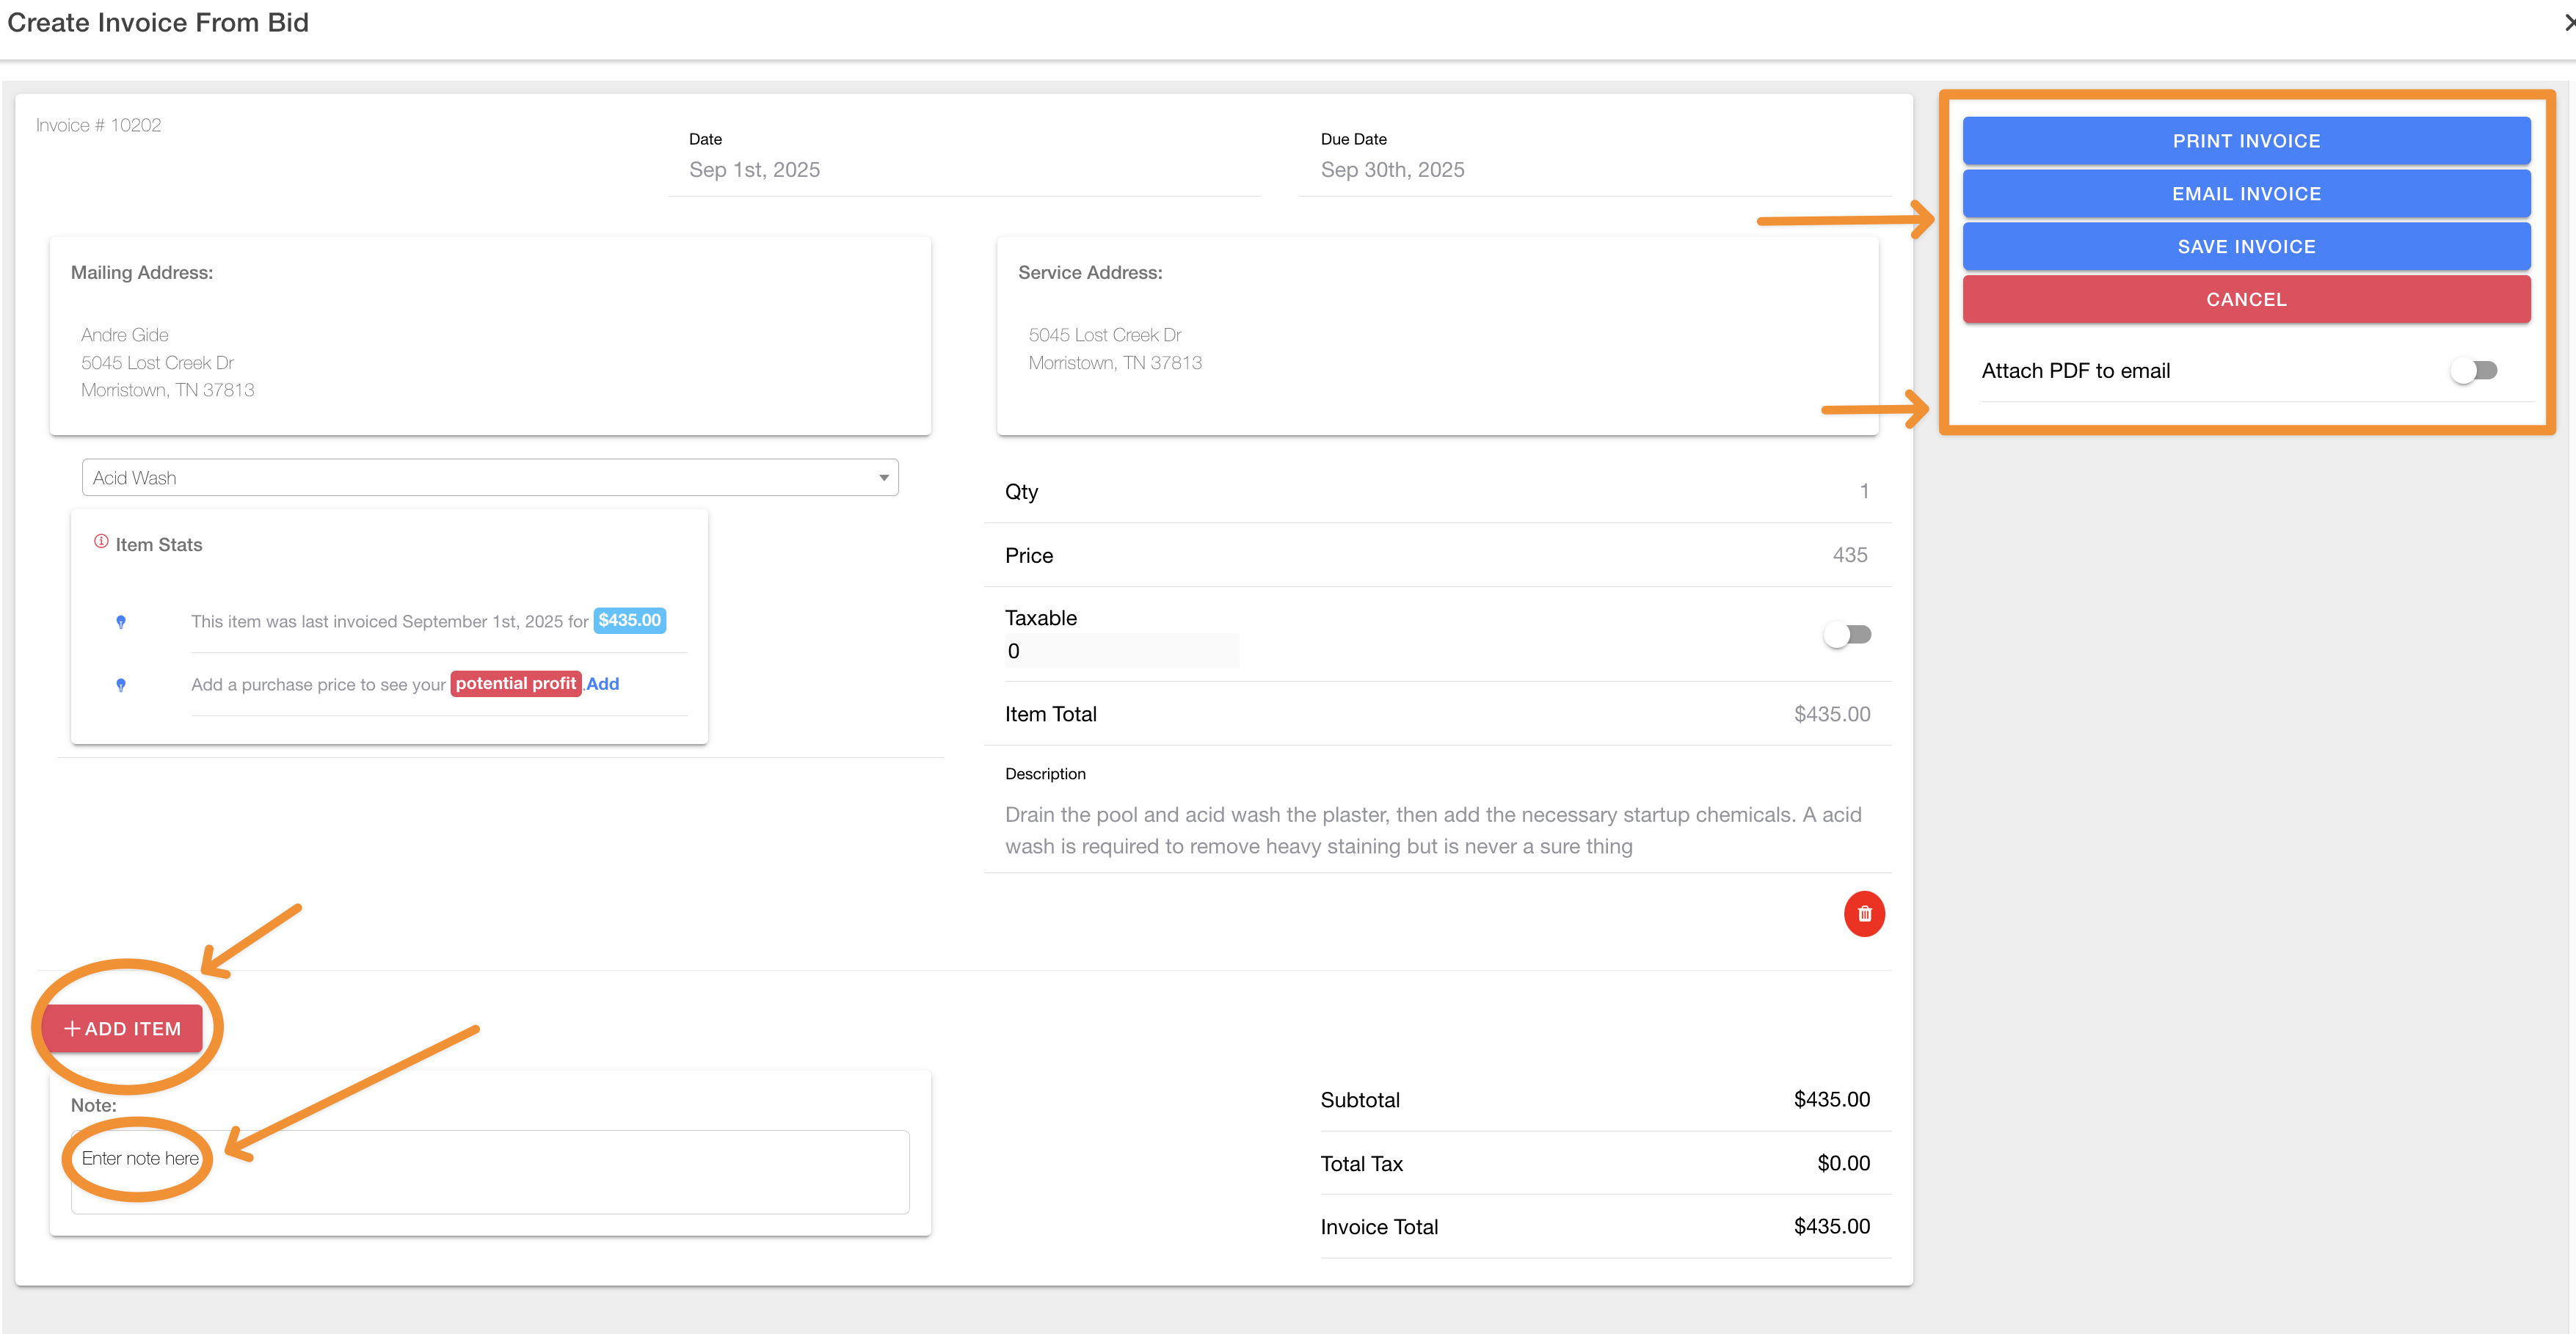Screen dimensions: 2576x1334
Task: Click the last-invoiced lightbulb tip icon
Action: point(121,622)
